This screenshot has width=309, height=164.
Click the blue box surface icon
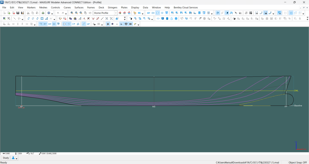coord(162,18)
